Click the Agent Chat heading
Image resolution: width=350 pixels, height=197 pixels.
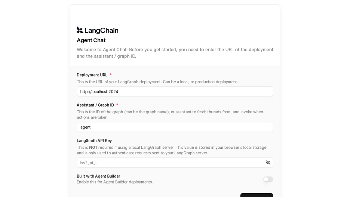[x=91, y=40]
